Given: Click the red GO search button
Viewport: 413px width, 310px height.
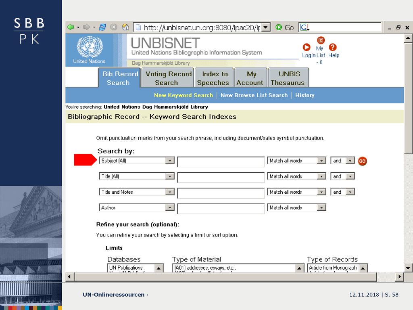Looking at the screenshot, I should [362, 161].
